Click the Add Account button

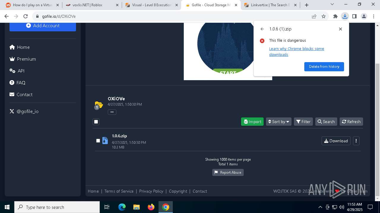pyautogui.click(x=43, y=26)
